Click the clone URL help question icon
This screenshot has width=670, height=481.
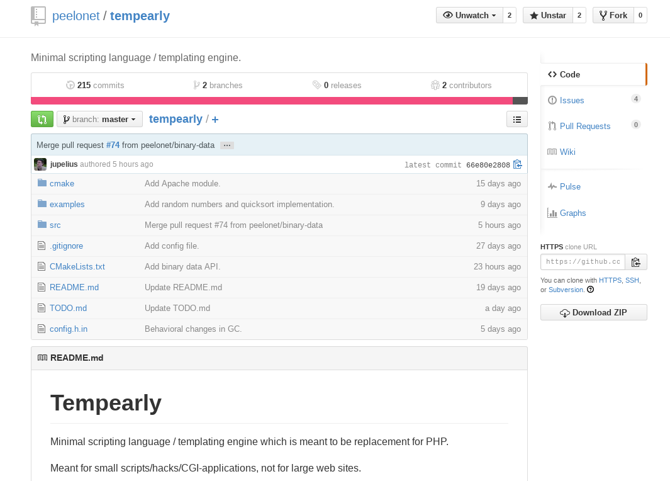tap(591, 290)
